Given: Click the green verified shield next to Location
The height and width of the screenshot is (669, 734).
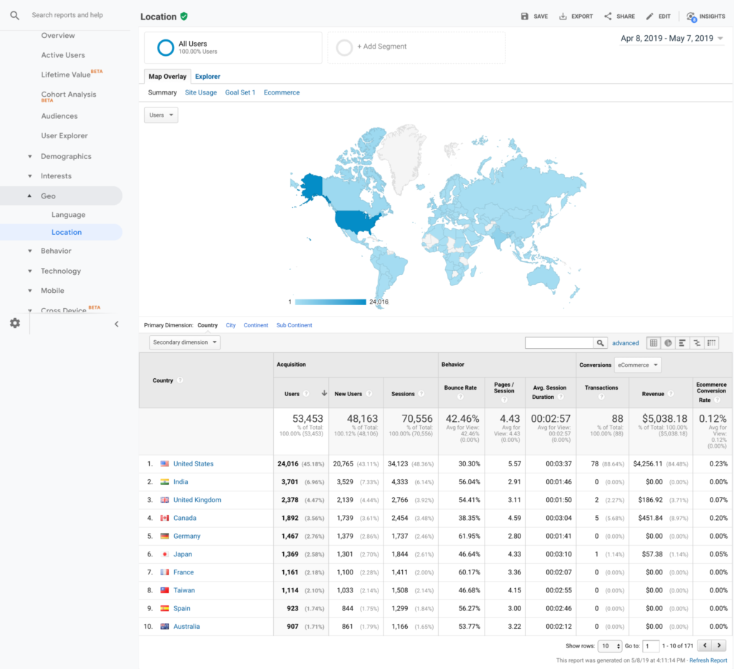Looking at the screenshot, I should point(184,16).
